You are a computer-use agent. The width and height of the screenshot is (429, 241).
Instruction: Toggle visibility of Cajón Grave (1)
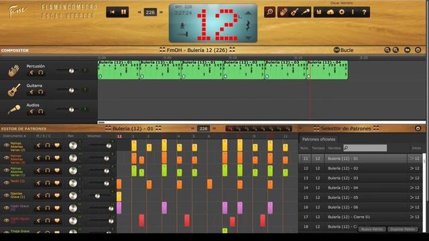6,208
